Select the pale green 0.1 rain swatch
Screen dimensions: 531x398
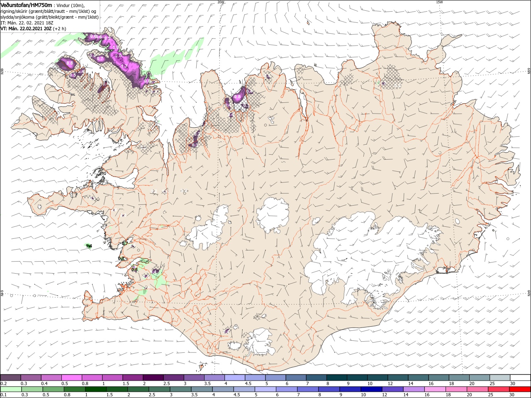[10, 389]
